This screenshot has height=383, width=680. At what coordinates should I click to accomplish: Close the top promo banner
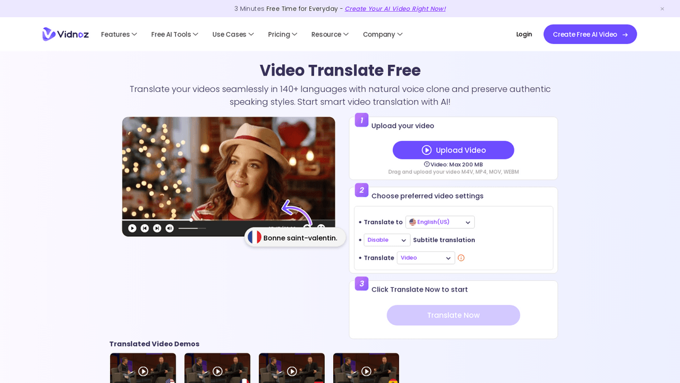click(x=662, y=9)
